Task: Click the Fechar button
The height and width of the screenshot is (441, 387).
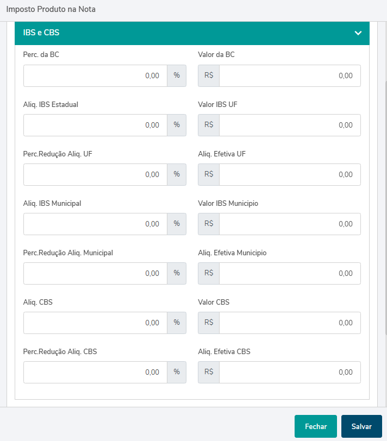Action: point(316,426)
